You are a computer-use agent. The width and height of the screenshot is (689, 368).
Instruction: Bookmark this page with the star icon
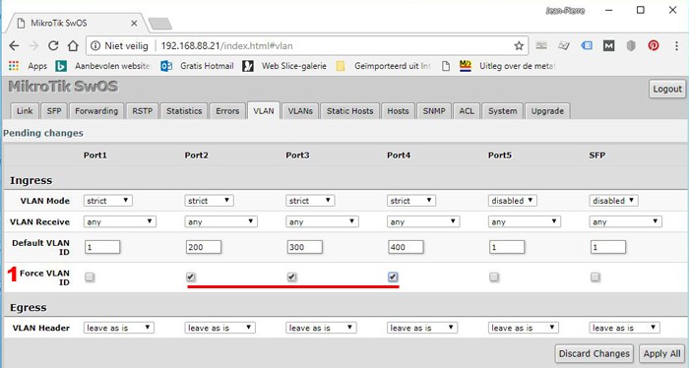pyautogui.click(x=519, y=45)
